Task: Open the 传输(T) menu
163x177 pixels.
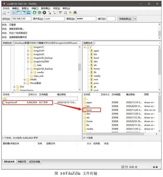Action: [35, 8]
